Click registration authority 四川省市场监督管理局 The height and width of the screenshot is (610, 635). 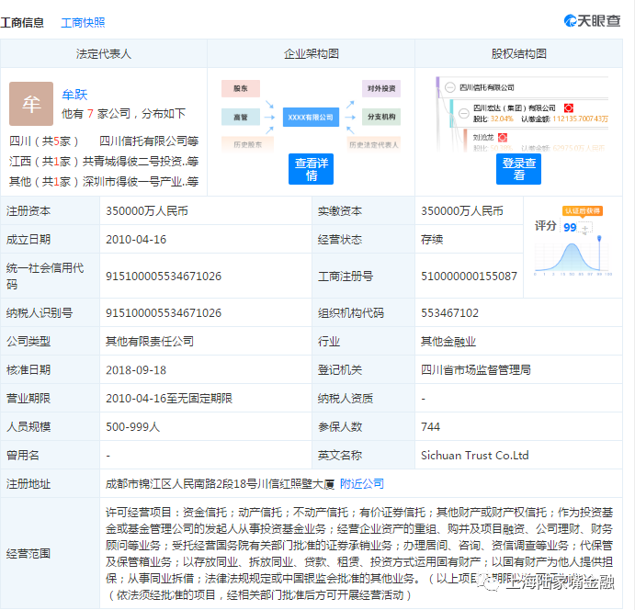click(x=476, y=369)
